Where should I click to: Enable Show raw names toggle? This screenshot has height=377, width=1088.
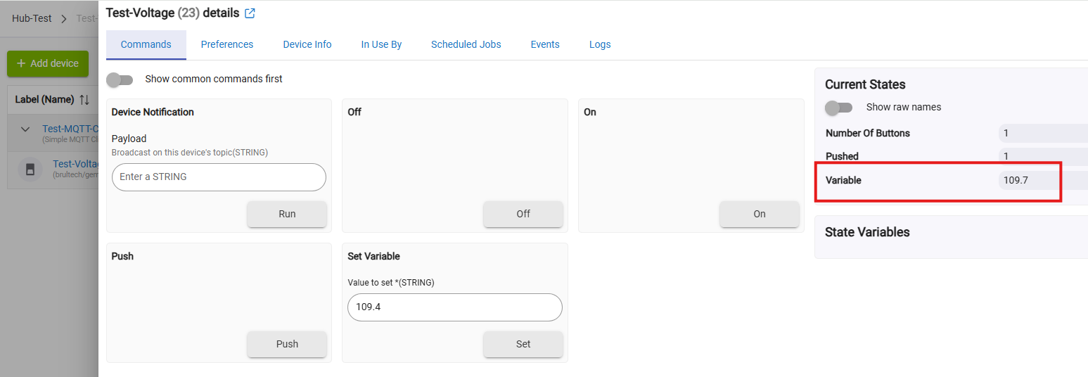pyautogui.click(x=838, y=108)
